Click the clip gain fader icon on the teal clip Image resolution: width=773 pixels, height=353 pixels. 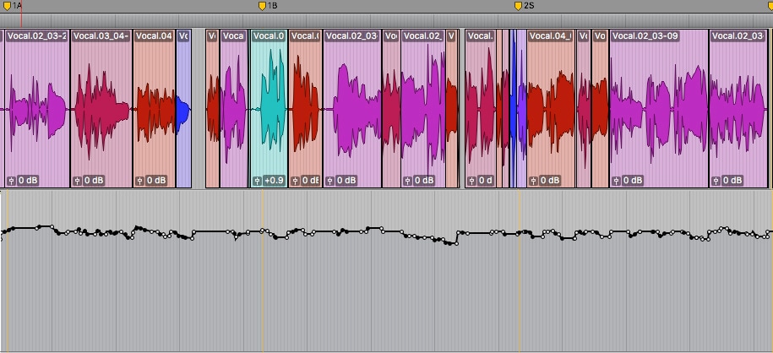pyautogui.click(x=258, y=181)
